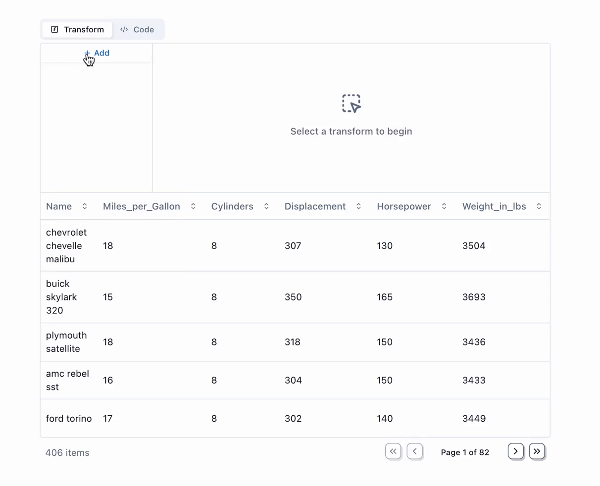
Task: Switch to the Code tab
Action: pyautogui.click(x=137, y=30)
